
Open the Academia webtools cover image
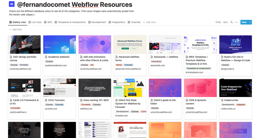pyautogui.click(x=60, y=45)
